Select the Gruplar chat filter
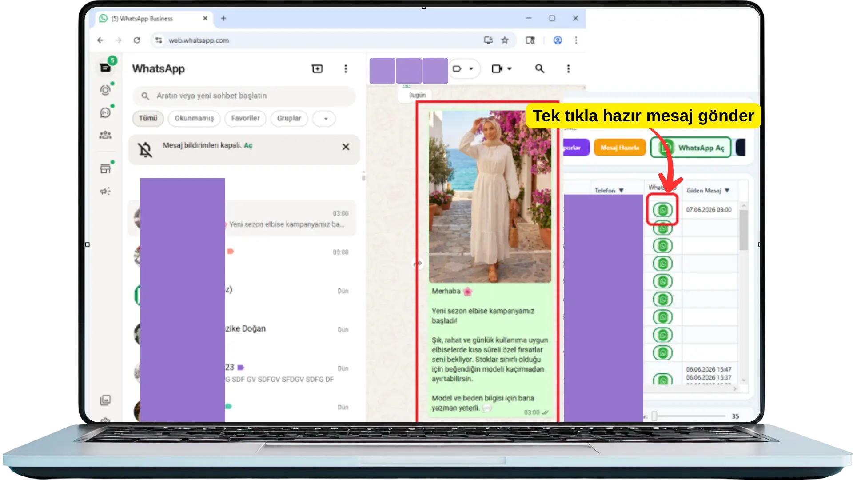 point(289,118)
